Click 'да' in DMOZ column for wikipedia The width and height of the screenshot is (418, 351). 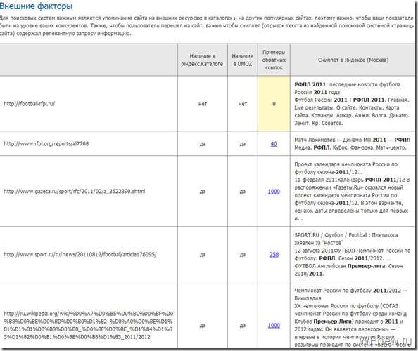(243, 326)
